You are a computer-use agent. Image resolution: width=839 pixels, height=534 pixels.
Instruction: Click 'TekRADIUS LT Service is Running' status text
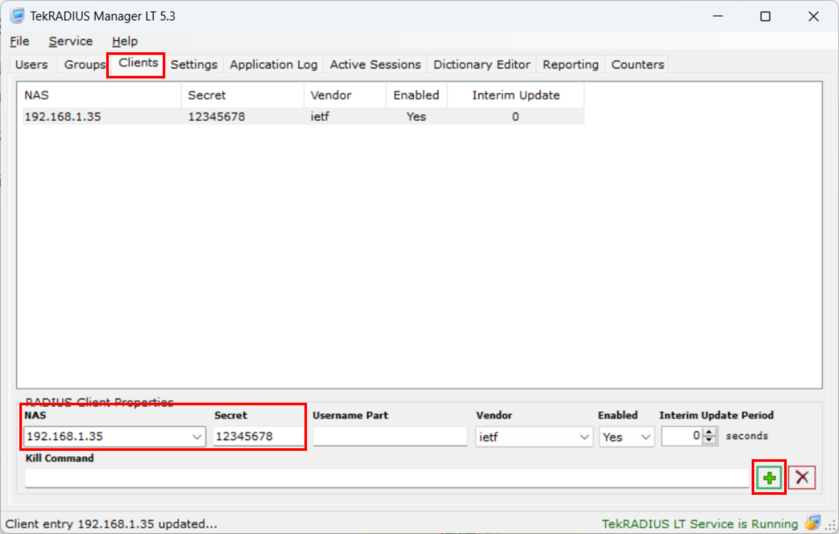(700, 524)
